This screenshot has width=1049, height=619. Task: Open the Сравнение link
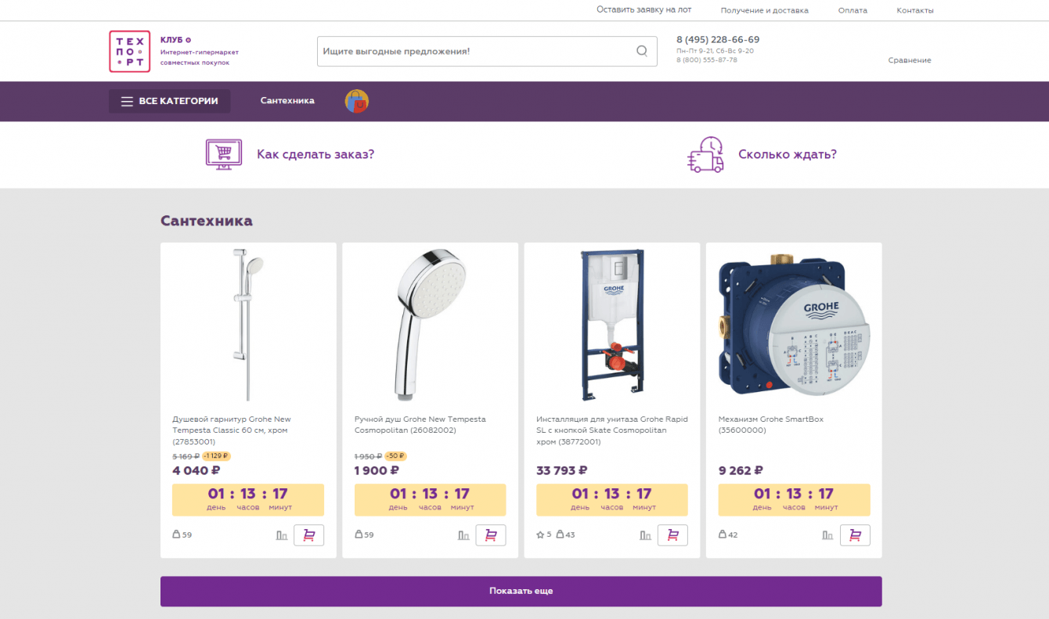tap(910, 60)
